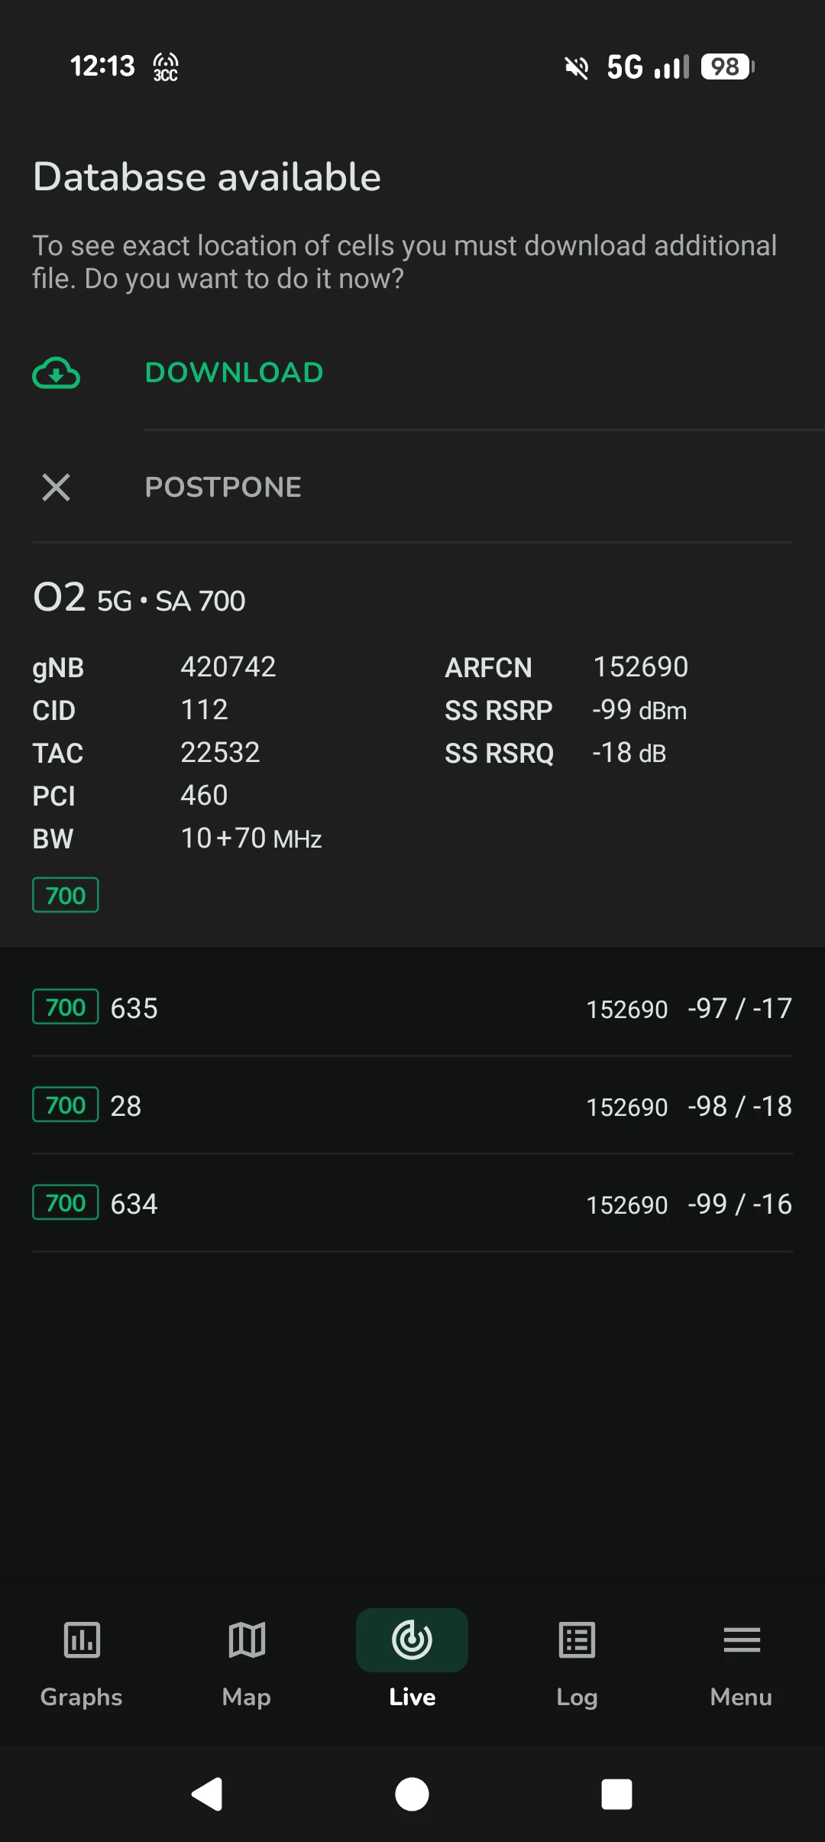Select neighbor cell with PCI 635
The height and width of the screenshot is (1842, 825).
(412, 1008)
